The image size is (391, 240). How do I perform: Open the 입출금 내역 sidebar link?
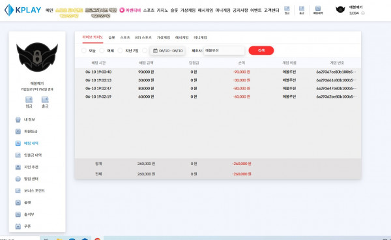coord(33,155)
